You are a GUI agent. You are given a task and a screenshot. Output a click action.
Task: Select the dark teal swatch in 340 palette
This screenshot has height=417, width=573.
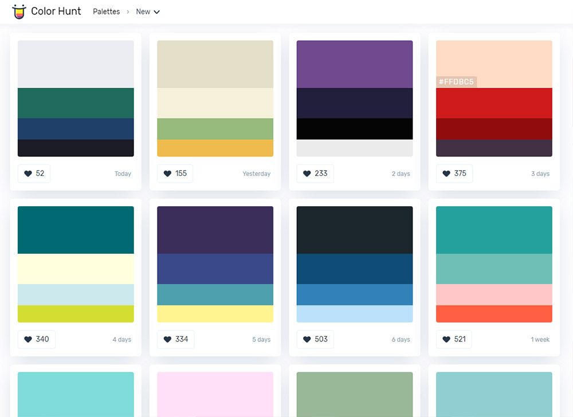[x=76, y=230]
